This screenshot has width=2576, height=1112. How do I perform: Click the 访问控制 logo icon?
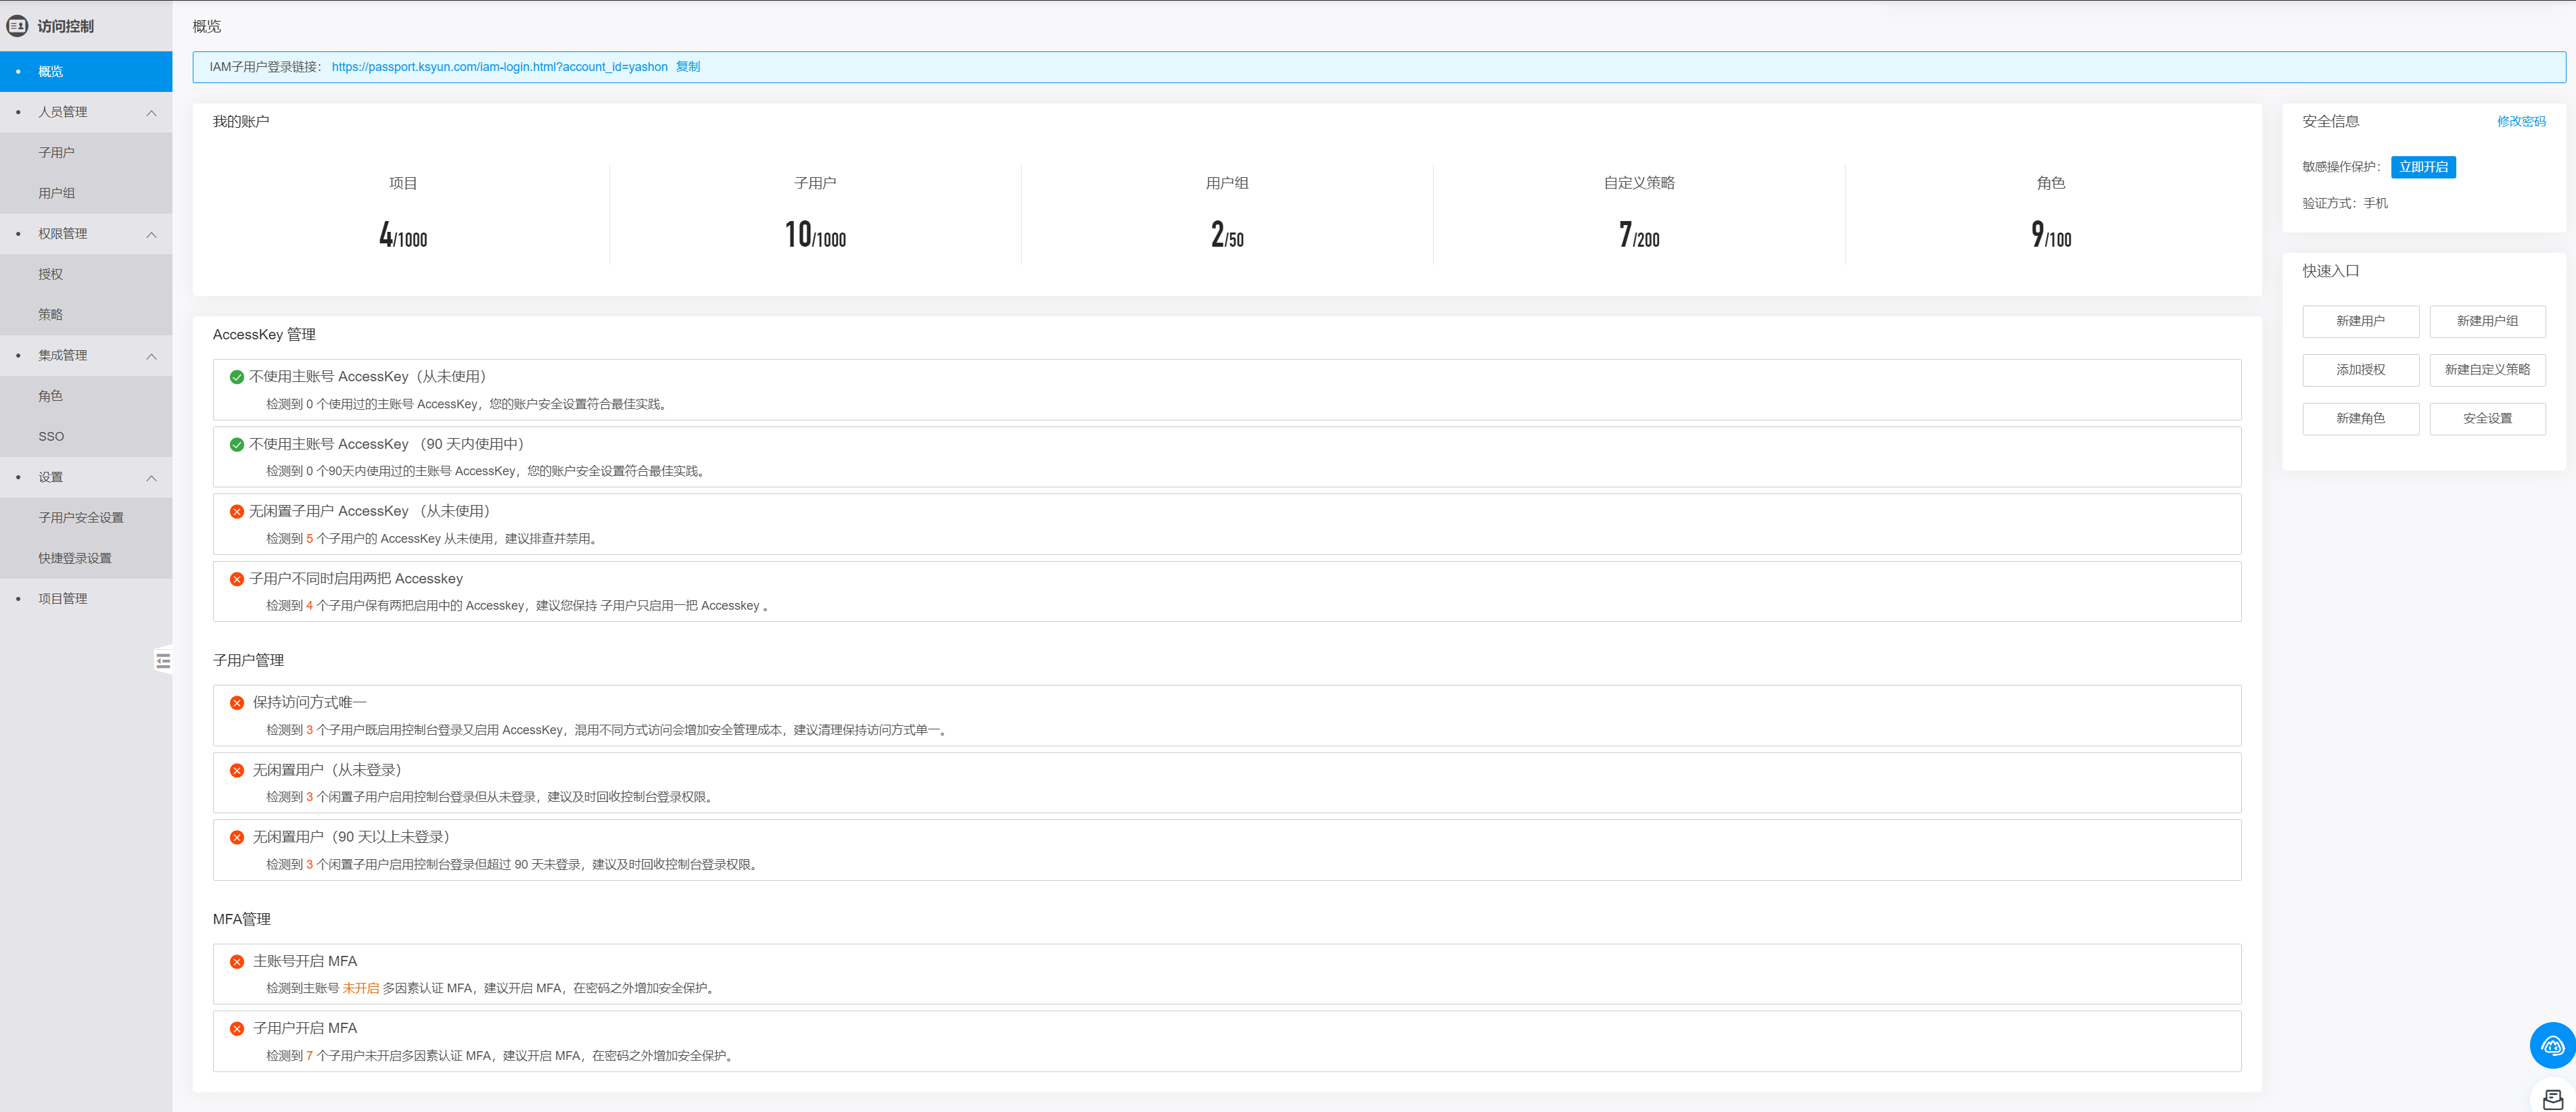17,26
